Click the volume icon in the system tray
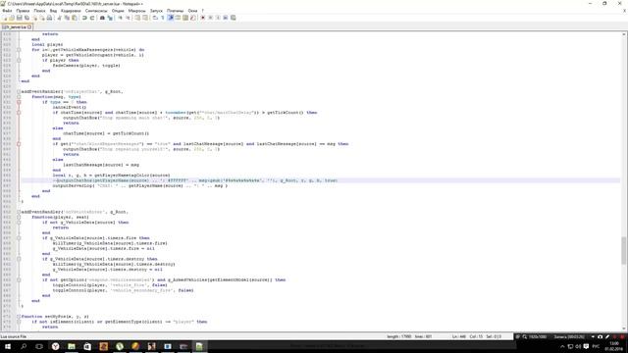Image resolution: width=628 pixels, height=353 pixels. [x=578, y=346]
